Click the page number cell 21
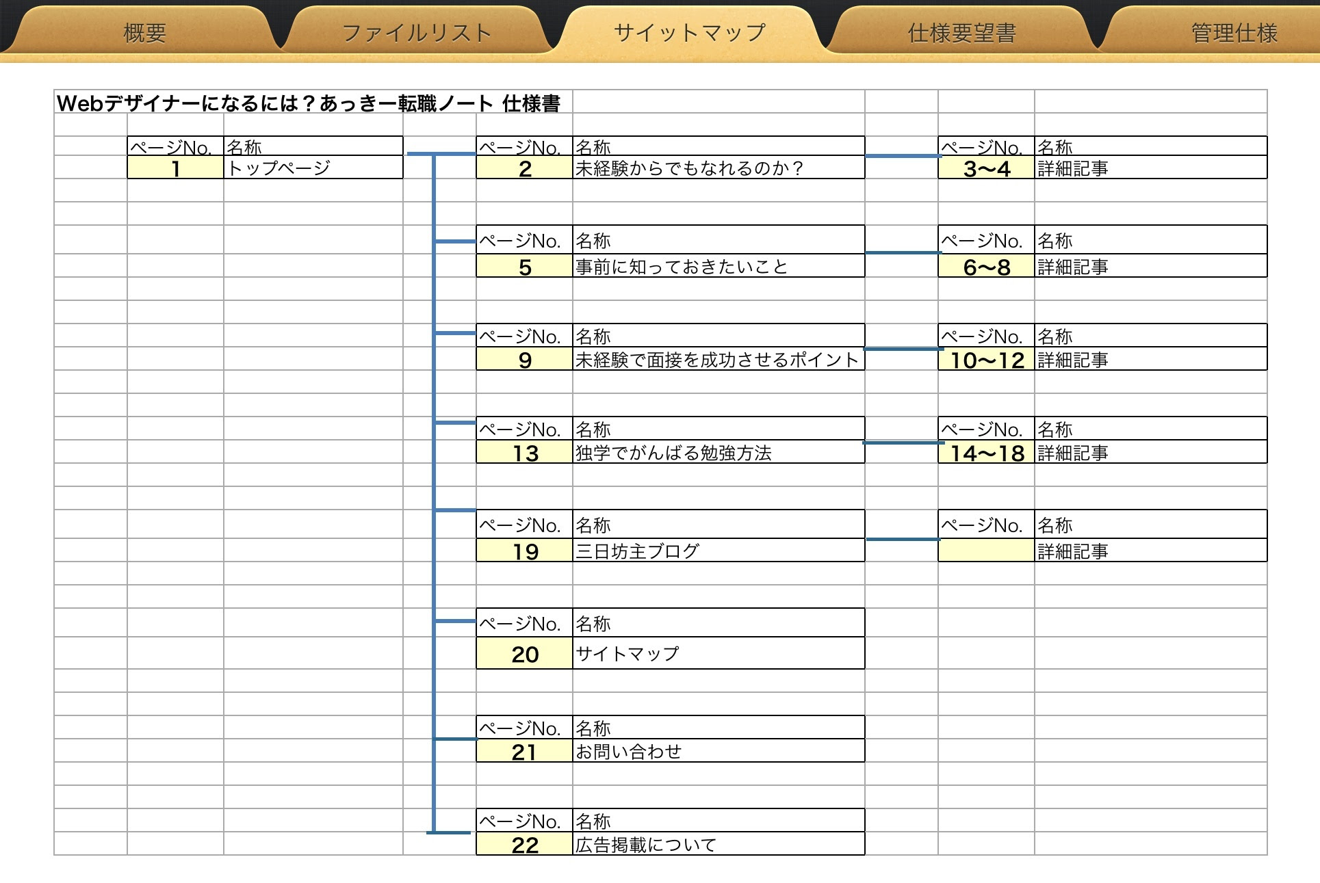The image size is (1320, 883). (525, 750)
